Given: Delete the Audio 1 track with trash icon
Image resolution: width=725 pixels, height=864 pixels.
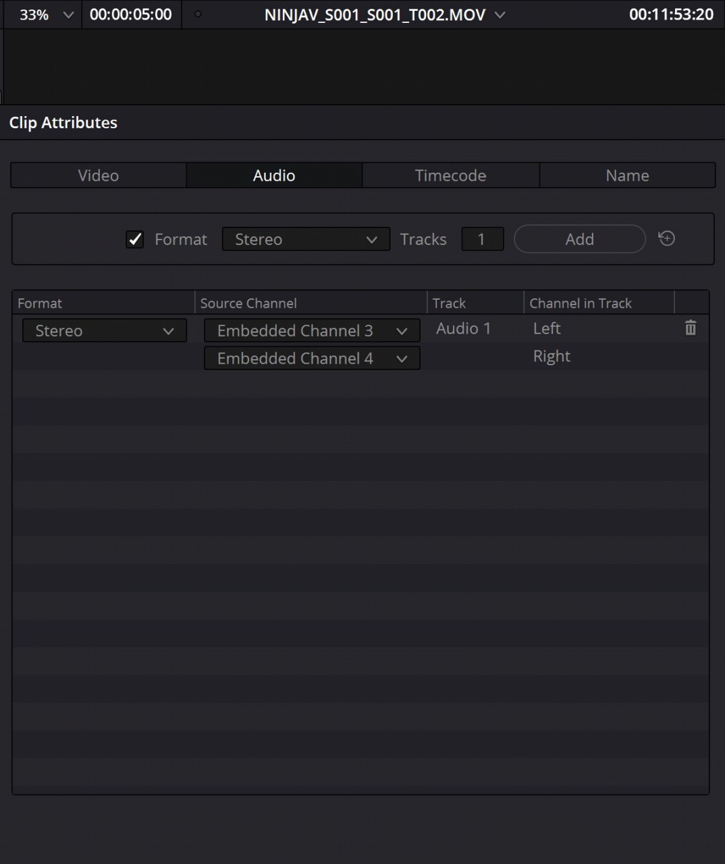Looking at the screenshot, I should coord(690,328).
